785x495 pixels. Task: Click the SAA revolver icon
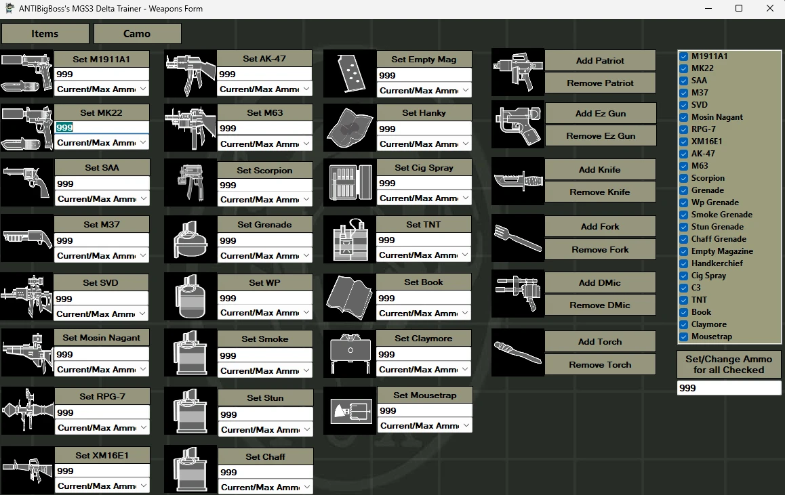pos(27,182)
